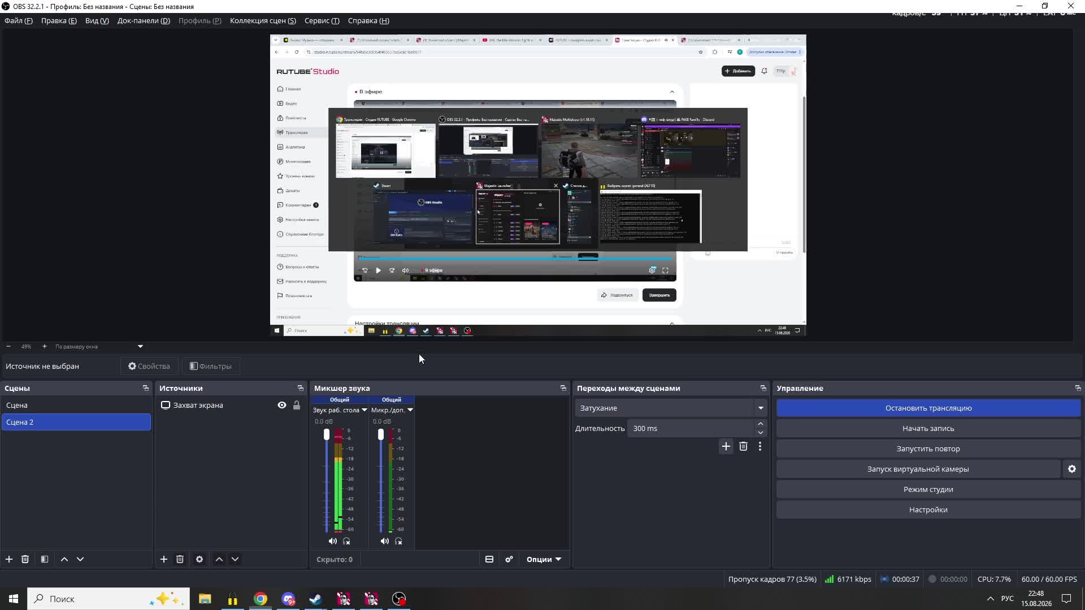The image size is (1085, 610).
Task: Open the Коллекция сцен menu
Action: 263,21
